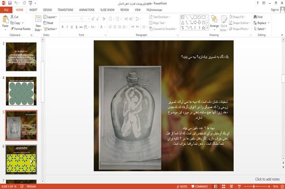Click the zoom in plus button

point(269,187)
